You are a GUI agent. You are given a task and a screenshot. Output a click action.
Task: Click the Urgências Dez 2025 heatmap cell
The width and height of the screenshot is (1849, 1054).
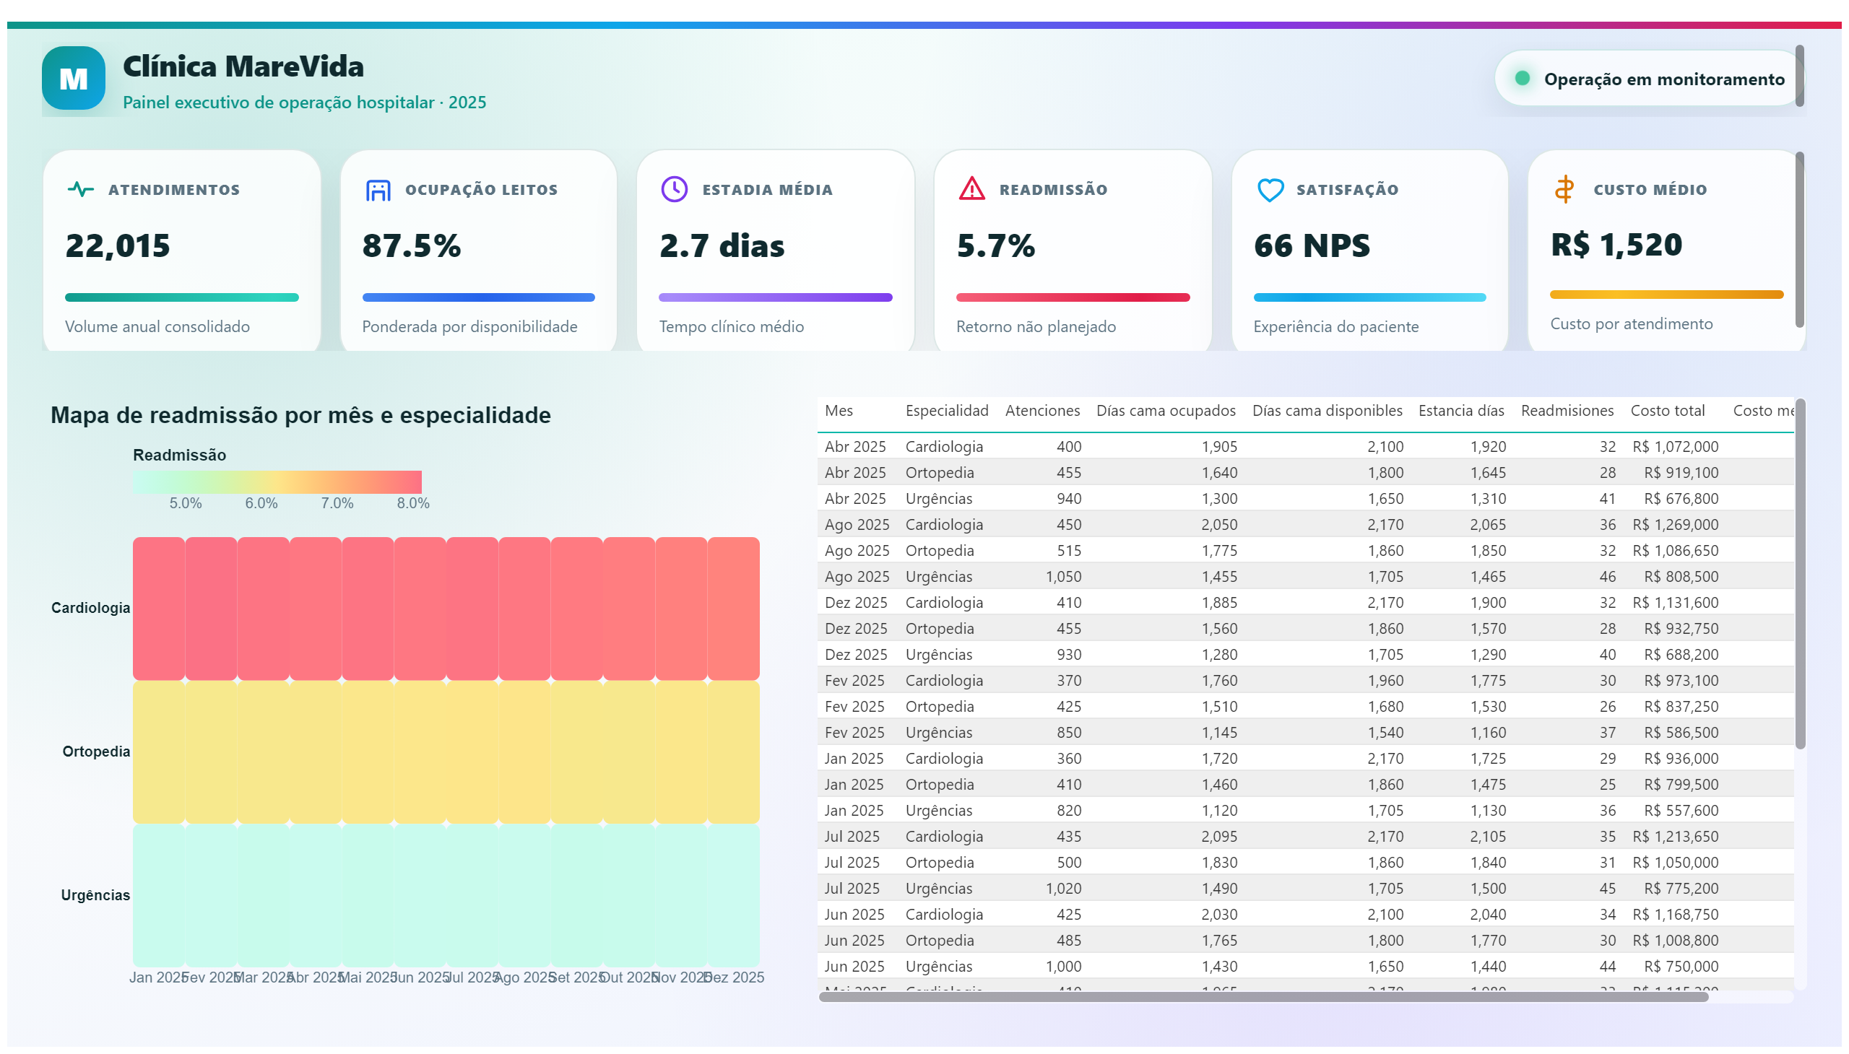coord(734,895)
